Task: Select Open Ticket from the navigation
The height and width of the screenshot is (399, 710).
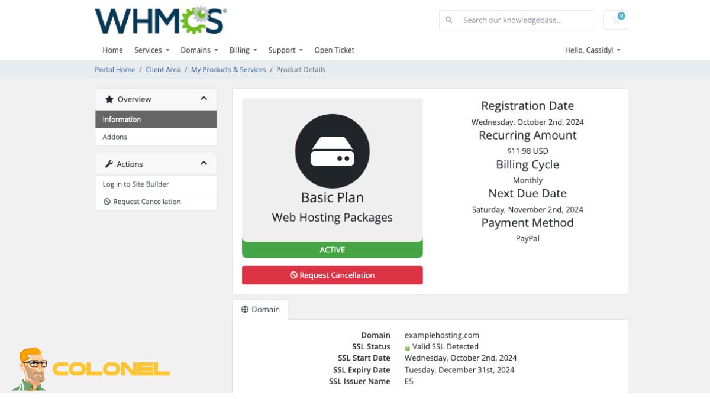Action: click(x=334, y=50)
